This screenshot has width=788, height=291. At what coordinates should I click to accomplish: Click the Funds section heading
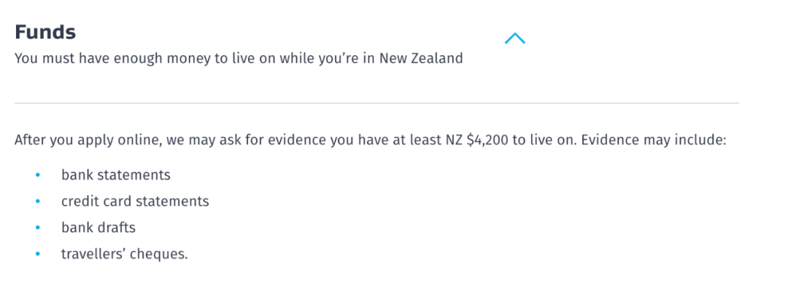[45, 33]
